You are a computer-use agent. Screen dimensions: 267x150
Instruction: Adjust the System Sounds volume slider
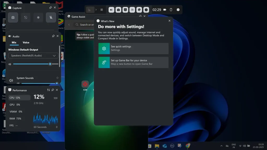[x=40, y=83]
